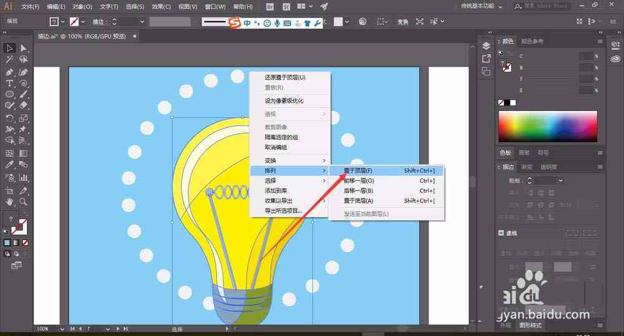Open the Asset Export panel icon
Screen dimensions: 624x336
tap(486, 59)
